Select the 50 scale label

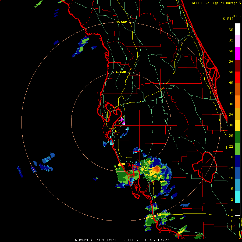coord(231,72)
